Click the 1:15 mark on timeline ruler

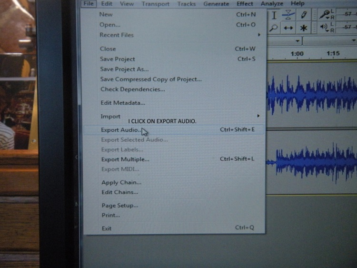333,53
